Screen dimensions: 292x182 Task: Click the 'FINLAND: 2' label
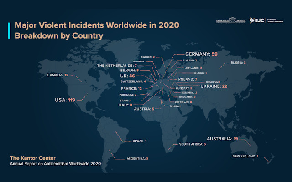pos(190,61)
